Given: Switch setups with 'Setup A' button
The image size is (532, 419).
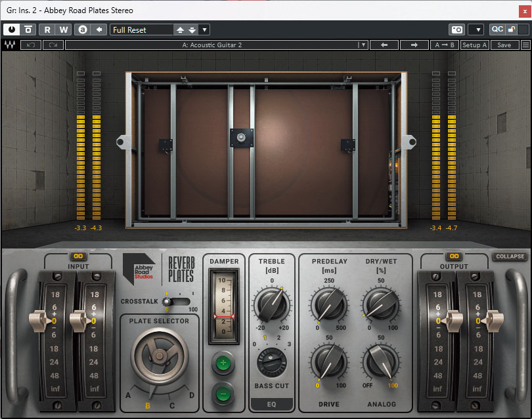Looking at the screenshot, I should pyautogui.click(x=474, y=45).
